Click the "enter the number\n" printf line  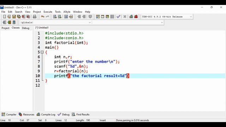click(x=87, y=62)
